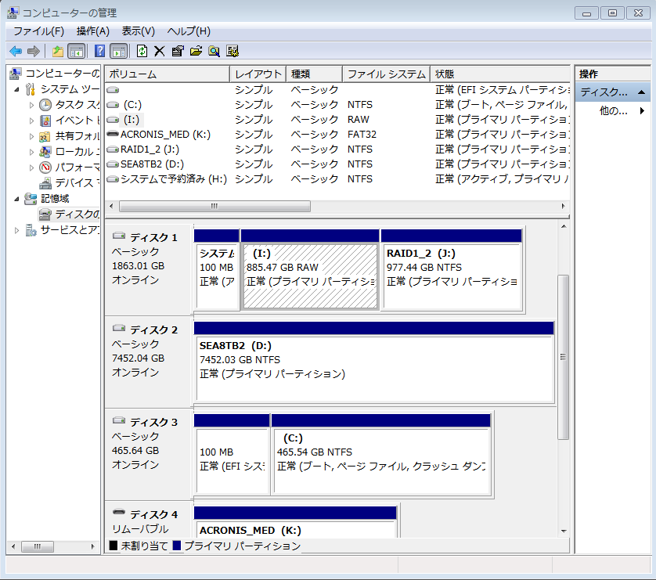Open the ファイル(F) menu

(x=38, y=31)
